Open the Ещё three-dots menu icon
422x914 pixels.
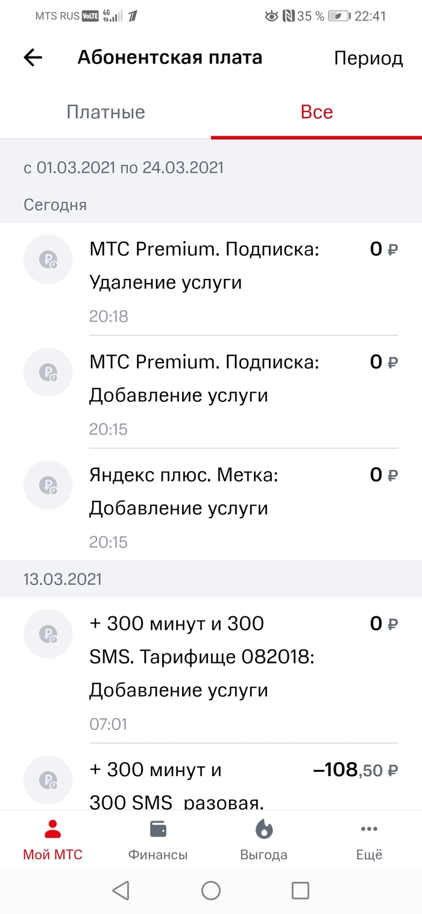pyautogui.click(x=369, y=829)
